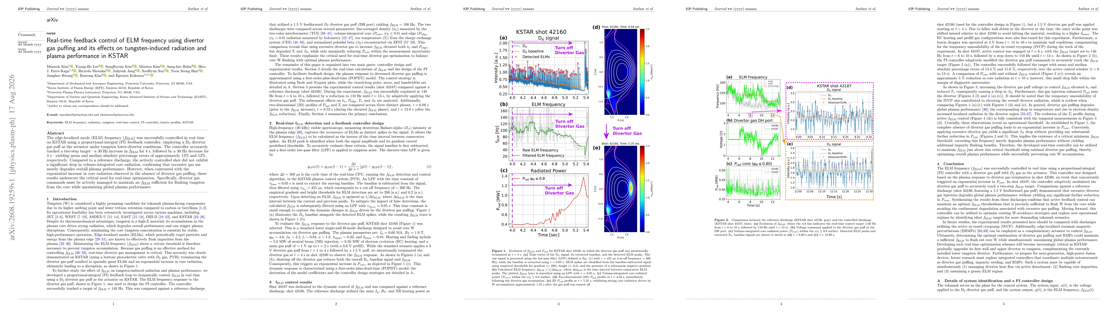
Task: Click the paper title starting 'Real-time feedback control'
Action: pos(126,48)
